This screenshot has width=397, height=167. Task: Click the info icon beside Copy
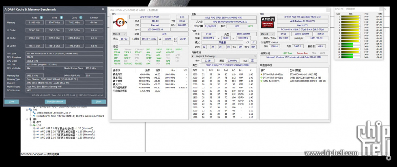81,18
